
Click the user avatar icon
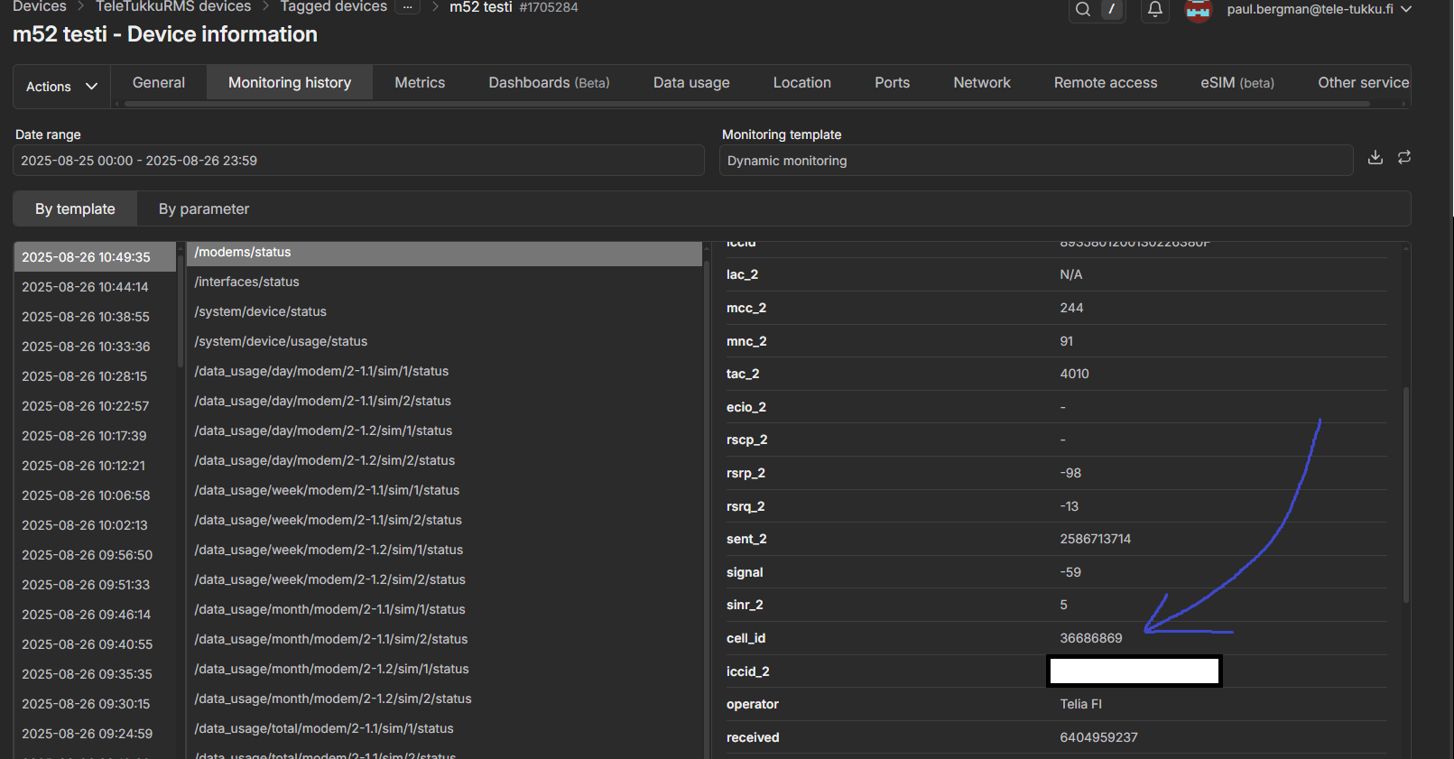[x=1198, y=10]
